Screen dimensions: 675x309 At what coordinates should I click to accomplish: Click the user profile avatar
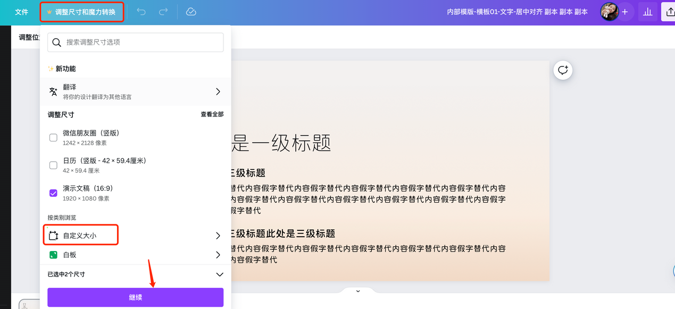click(609, 12)
